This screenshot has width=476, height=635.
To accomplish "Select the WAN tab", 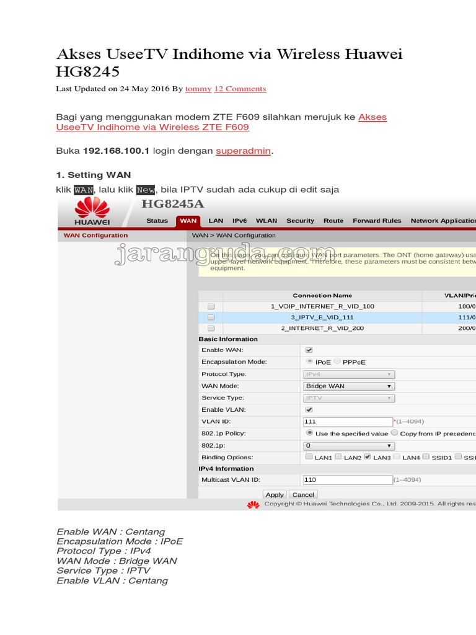I will (x=188, y=221).
